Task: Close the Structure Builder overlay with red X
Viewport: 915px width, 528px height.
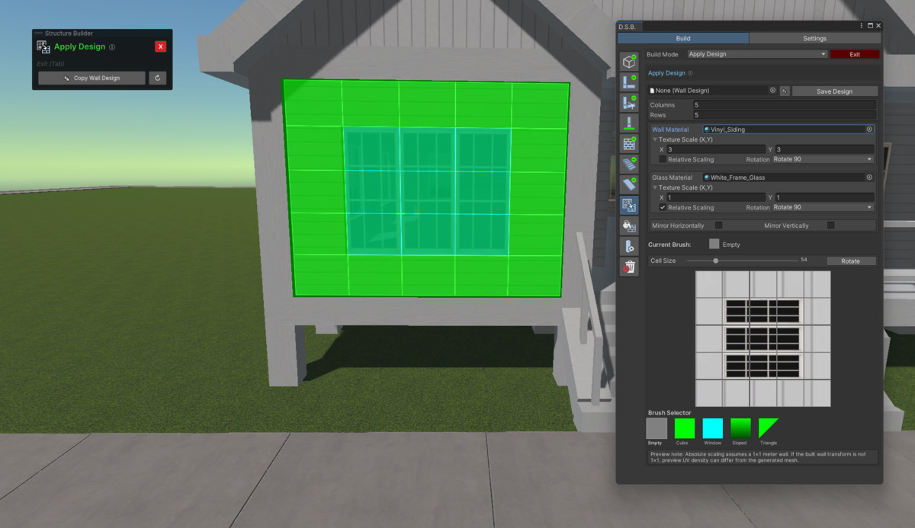Action: (160, 46)
